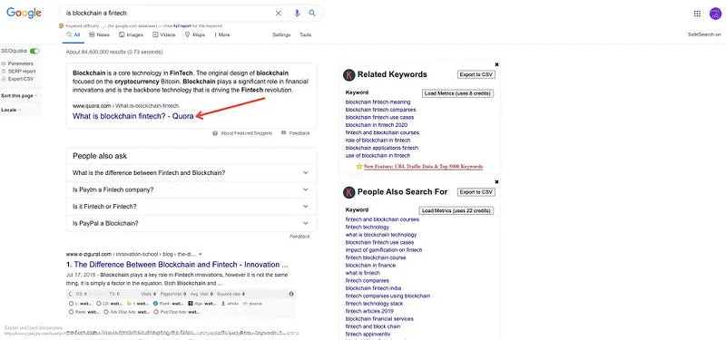Click the SEOquake info icon in metrics bar

pos(291,294)
